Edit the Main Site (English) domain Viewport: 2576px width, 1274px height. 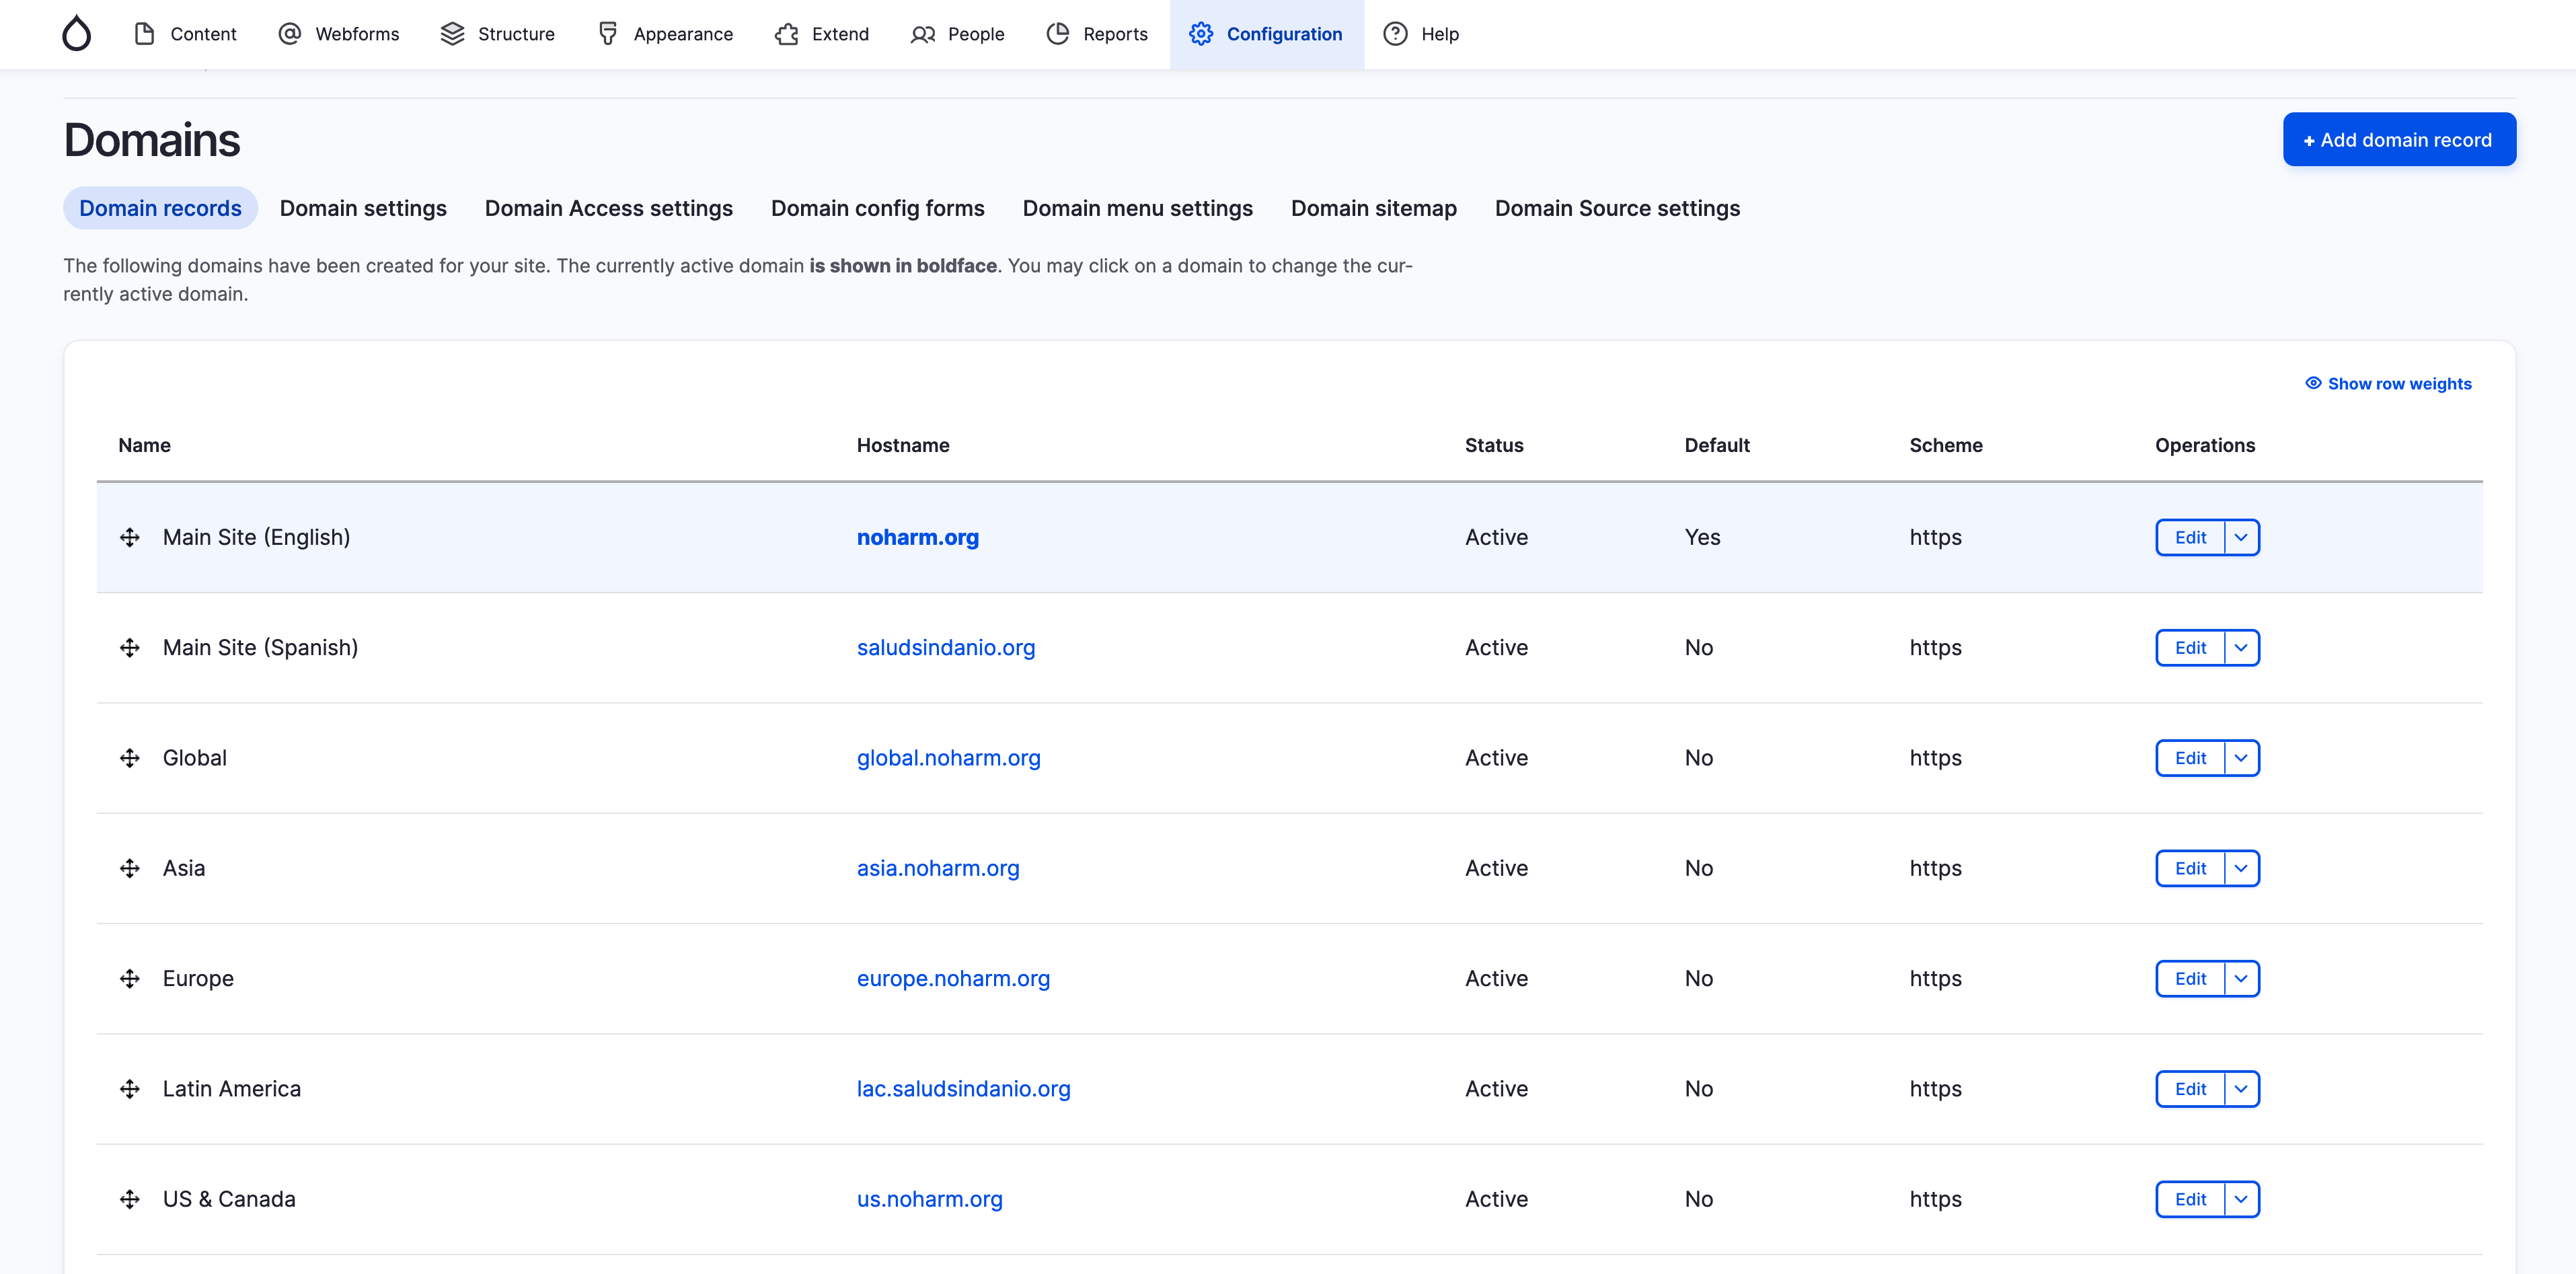coord(2190,537)
